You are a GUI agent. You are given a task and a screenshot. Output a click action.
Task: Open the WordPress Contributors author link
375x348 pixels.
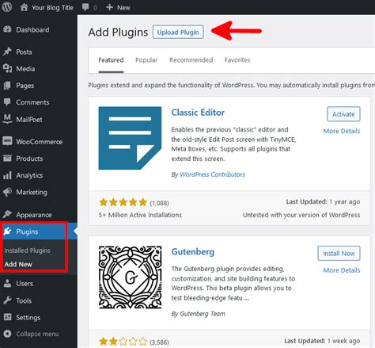[212, 174]
